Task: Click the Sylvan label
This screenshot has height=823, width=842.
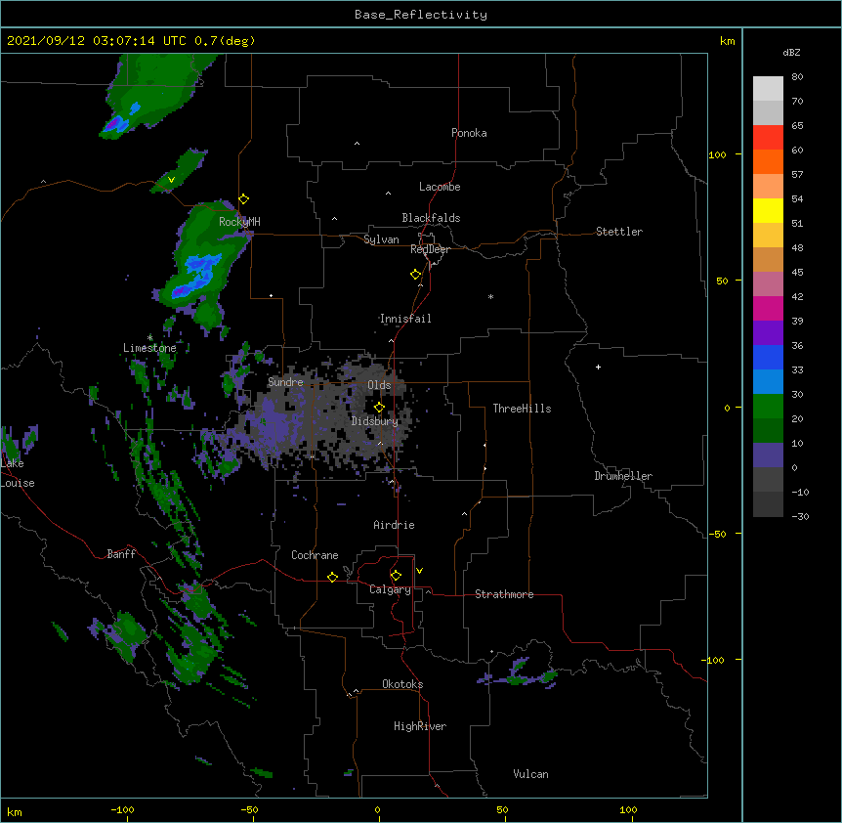Action: click(381, 239)
